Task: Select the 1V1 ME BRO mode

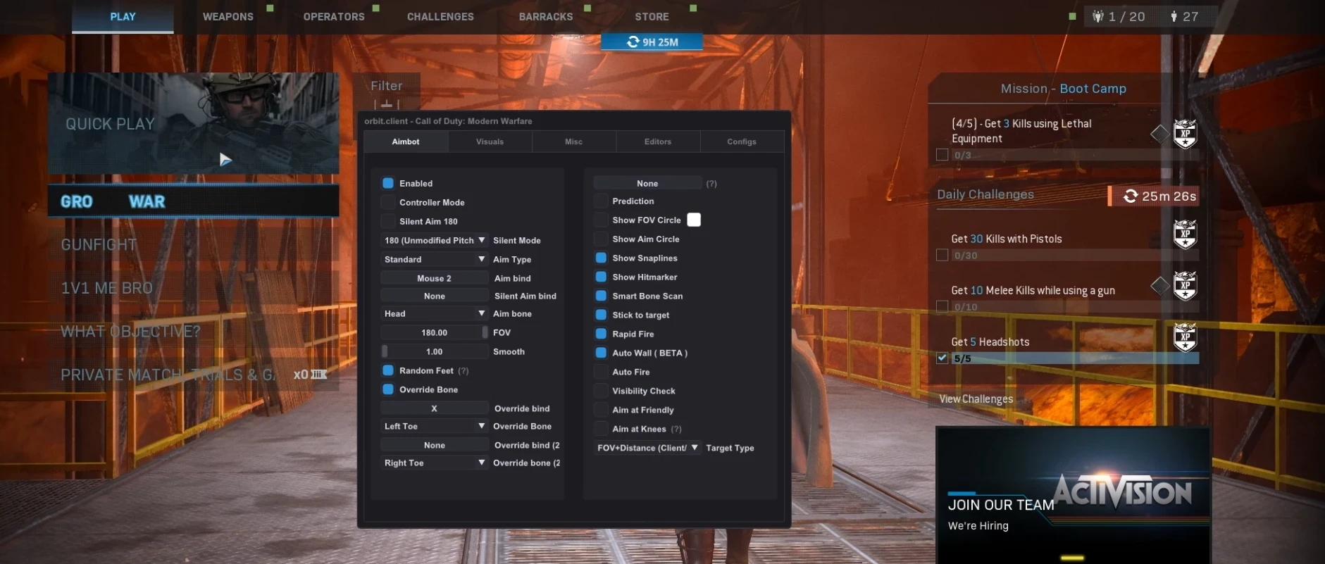Action: click(193, 288)
